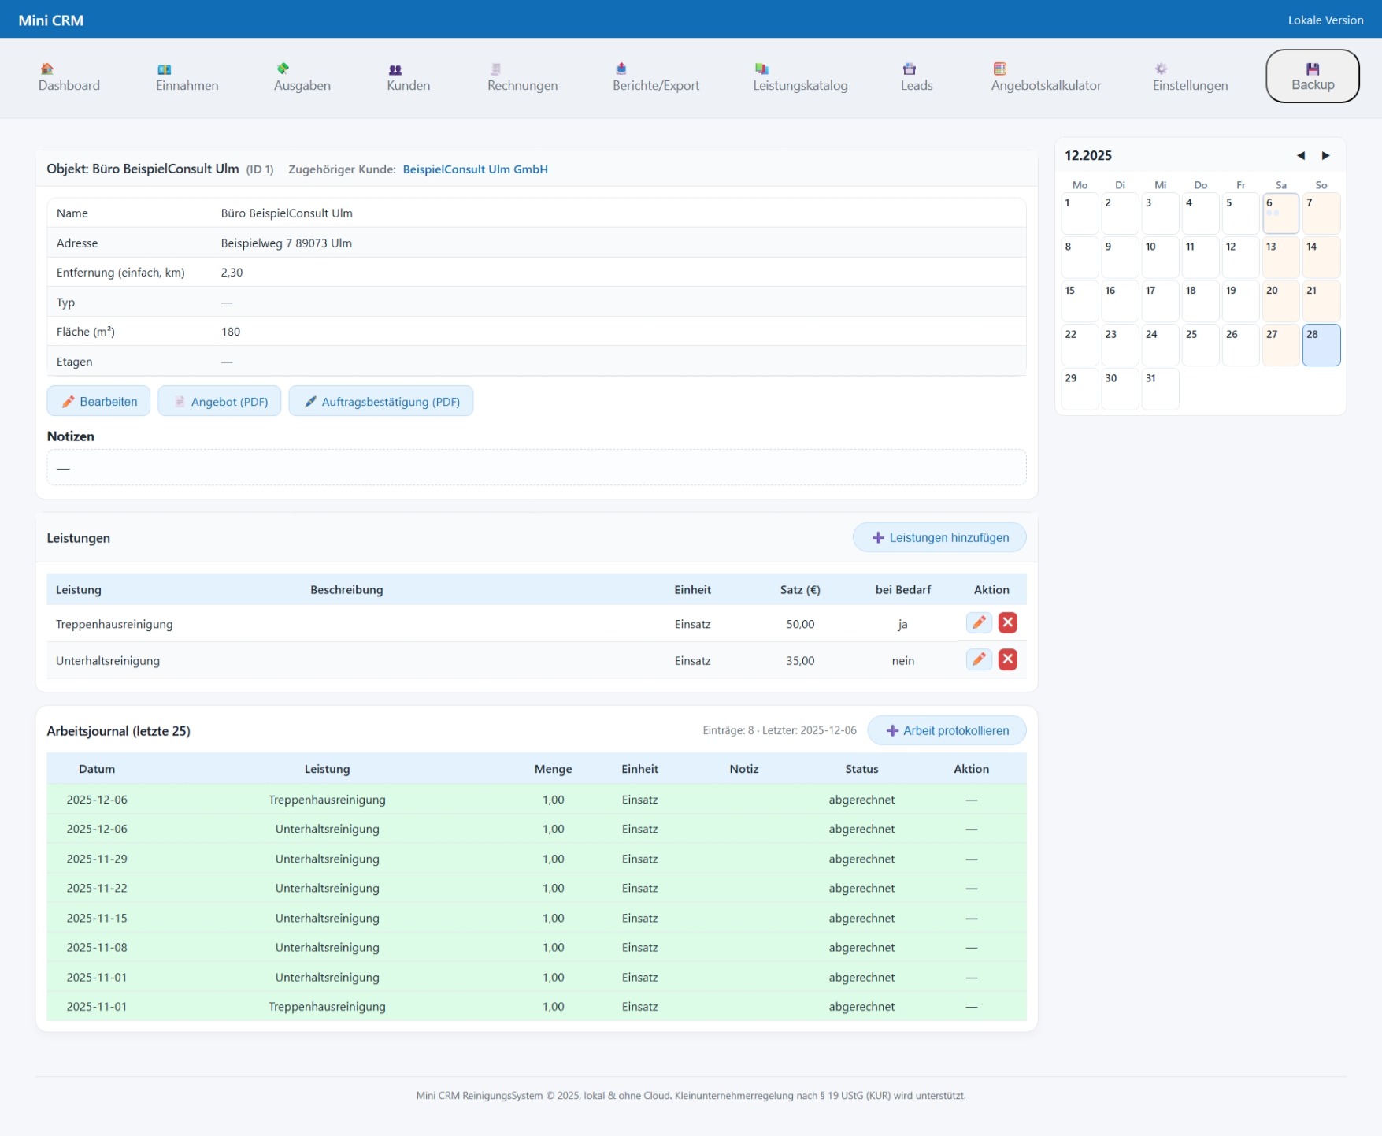The width and height of the screenshot is (1382, 1136).
Task: Generate the Angebot (PDF)
Action: pos(220,402)
